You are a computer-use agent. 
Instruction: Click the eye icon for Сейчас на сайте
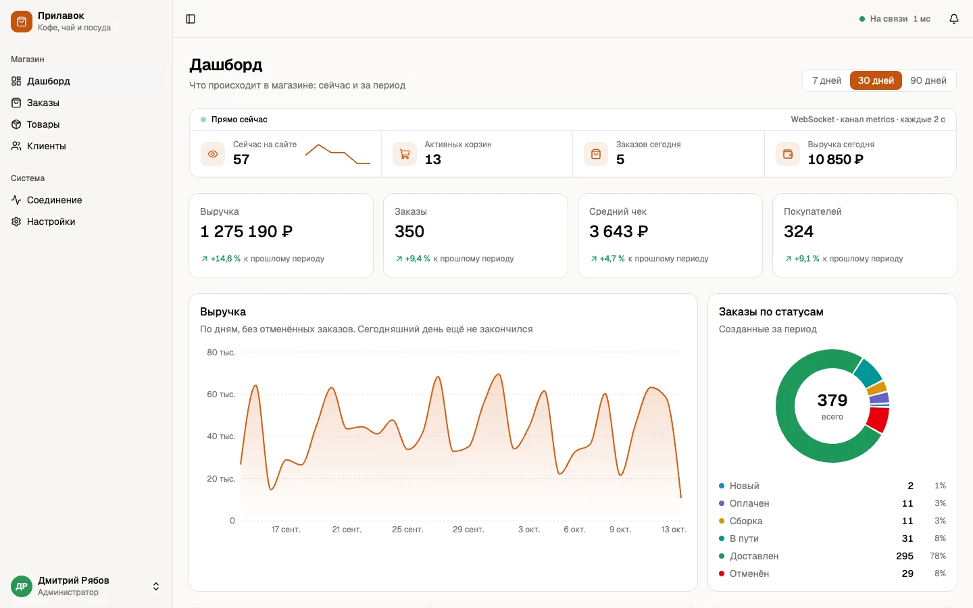point(213,154)
